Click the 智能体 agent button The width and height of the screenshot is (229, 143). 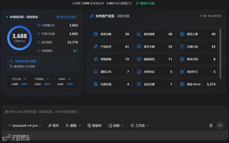point(94,125)
